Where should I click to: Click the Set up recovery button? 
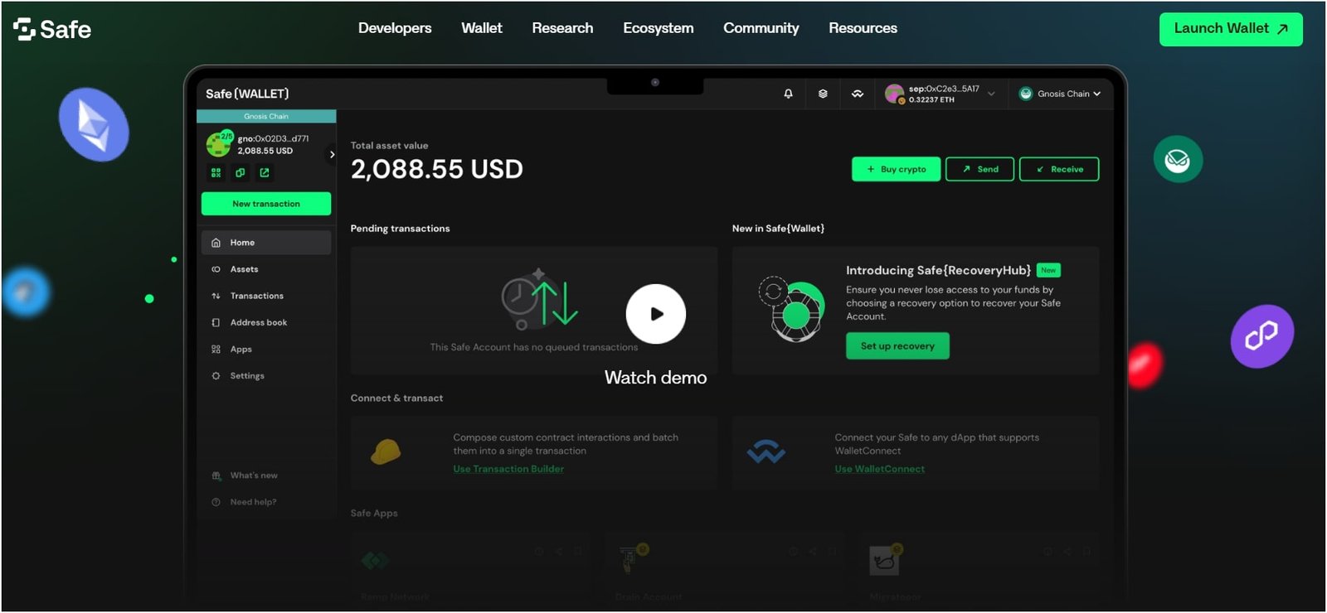coord(897,346)
